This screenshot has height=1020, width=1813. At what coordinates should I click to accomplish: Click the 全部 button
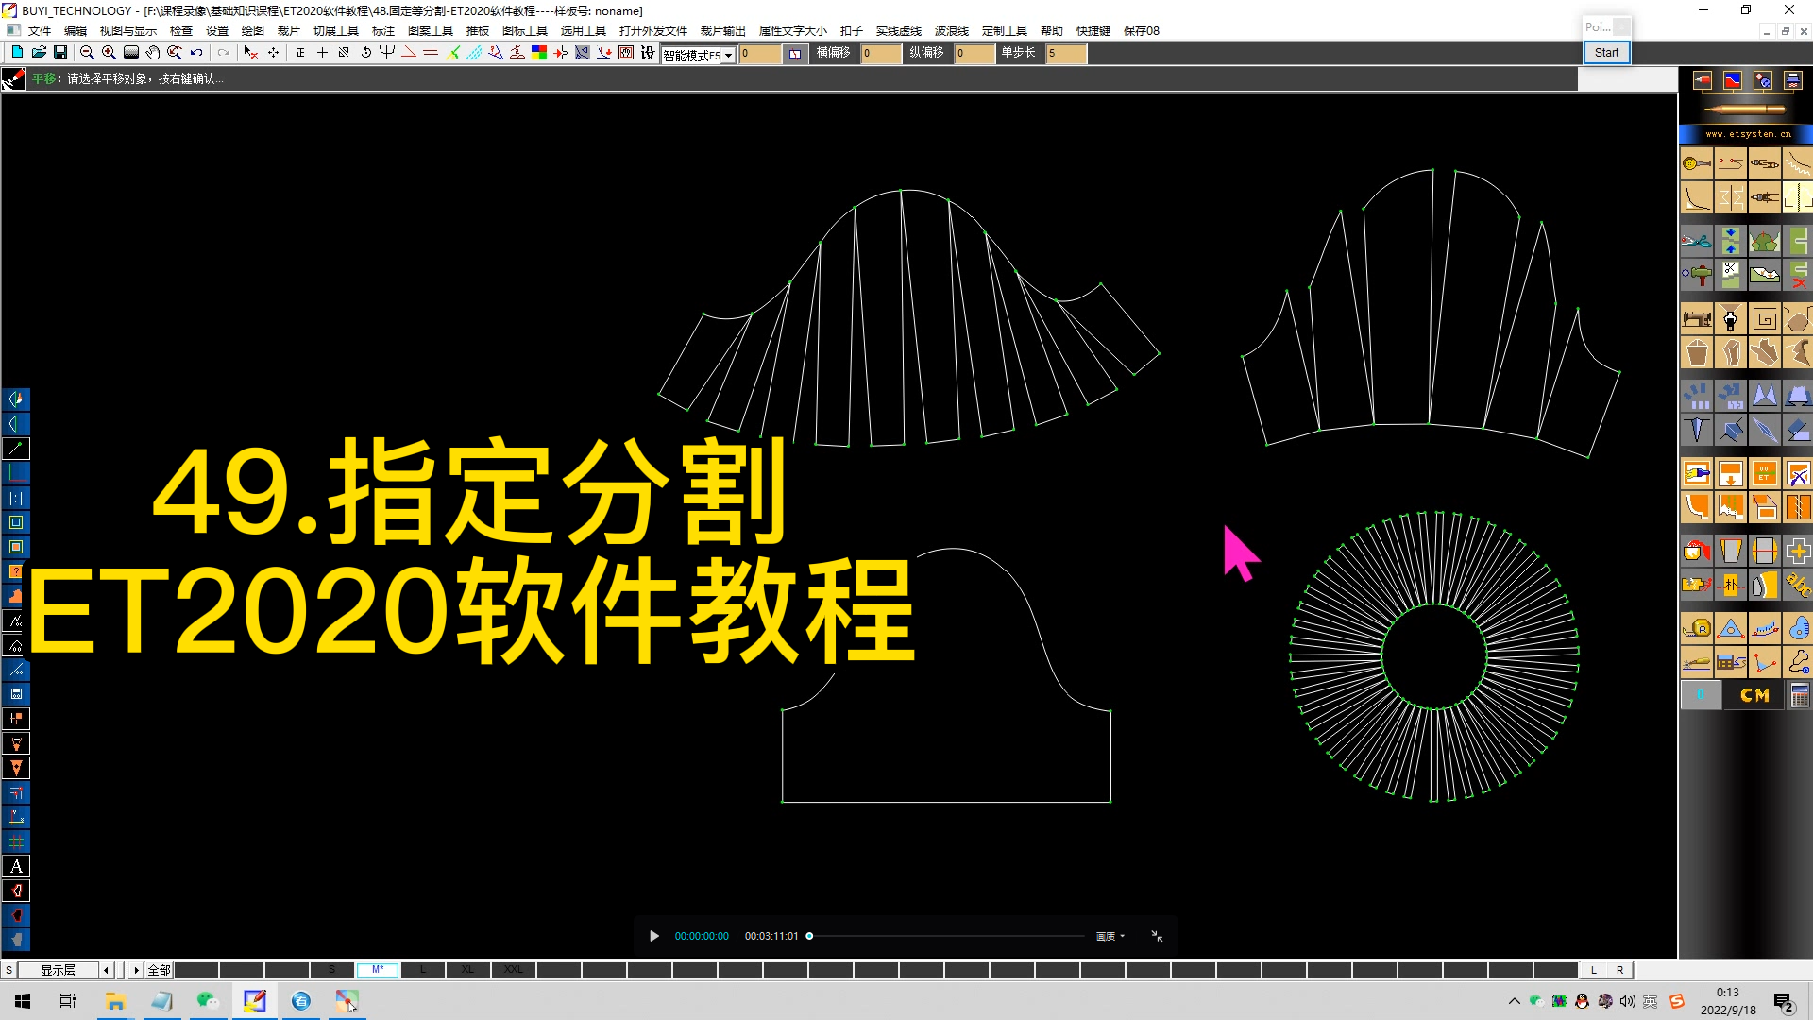(x=159, y=970)
